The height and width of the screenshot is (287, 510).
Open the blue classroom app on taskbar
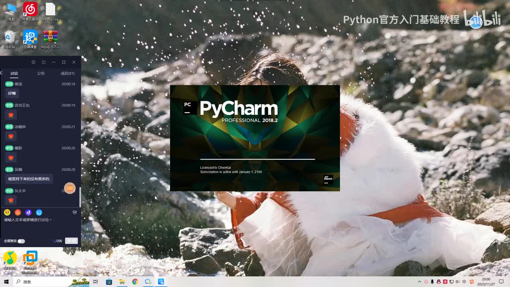161,282
